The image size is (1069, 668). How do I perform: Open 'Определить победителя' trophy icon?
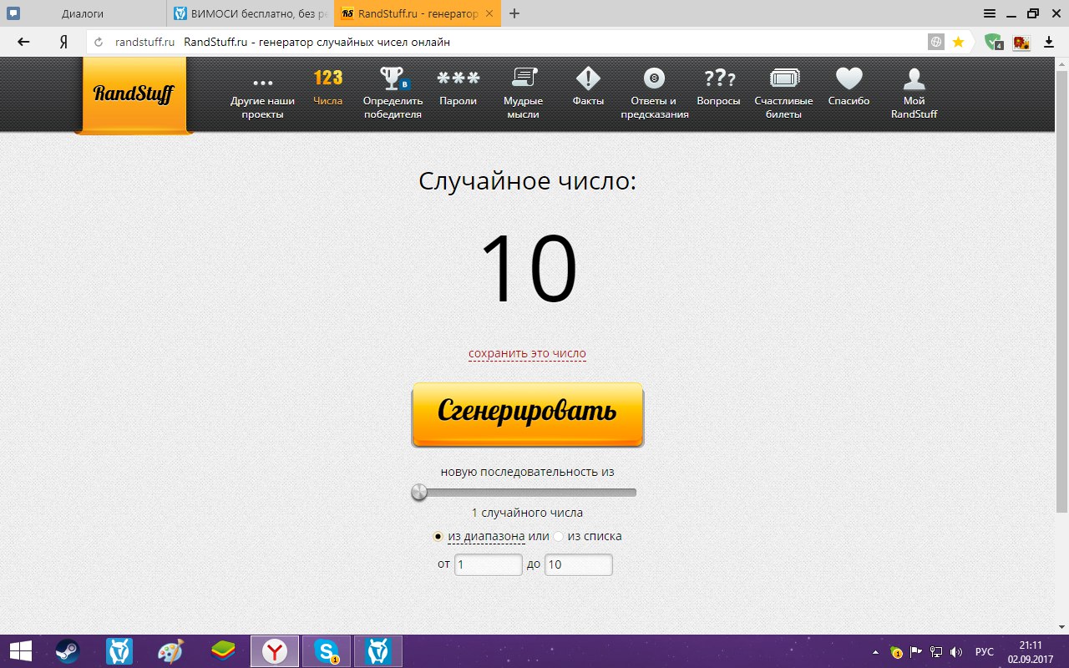pos(394,79)
